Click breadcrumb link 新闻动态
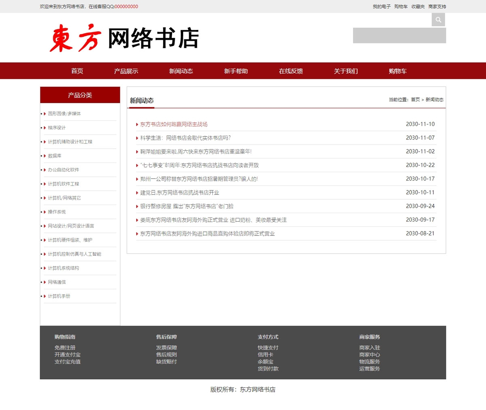Screen dimensions: 486x410 click(x=435, y=100)
